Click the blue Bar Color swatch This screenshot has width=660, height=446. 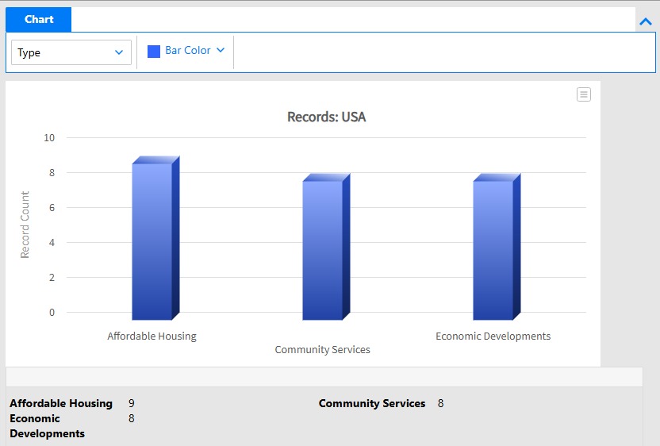pos(154,52)
